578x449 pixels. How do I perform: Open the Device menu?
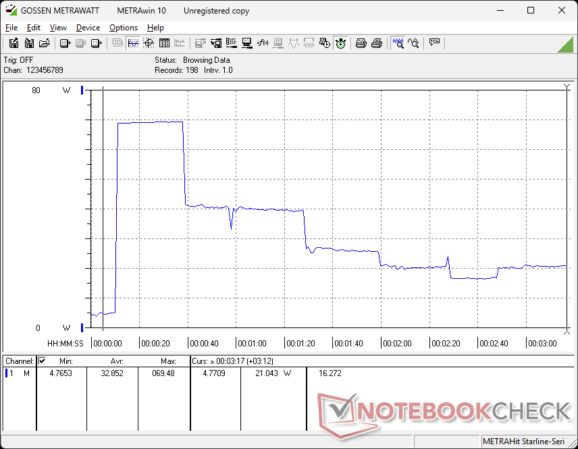point(88,28)
